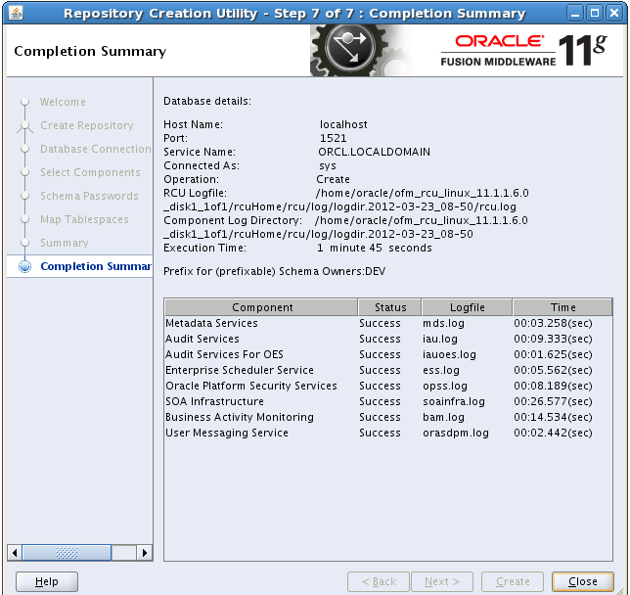
Task: Select the Enterprise Scheduler Service row
Action: [388, 370]
